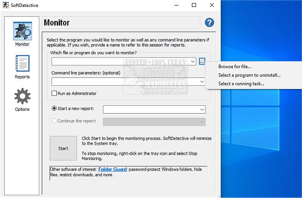
Task: Click the Options label in sidebar
Action: pos(22,109)
